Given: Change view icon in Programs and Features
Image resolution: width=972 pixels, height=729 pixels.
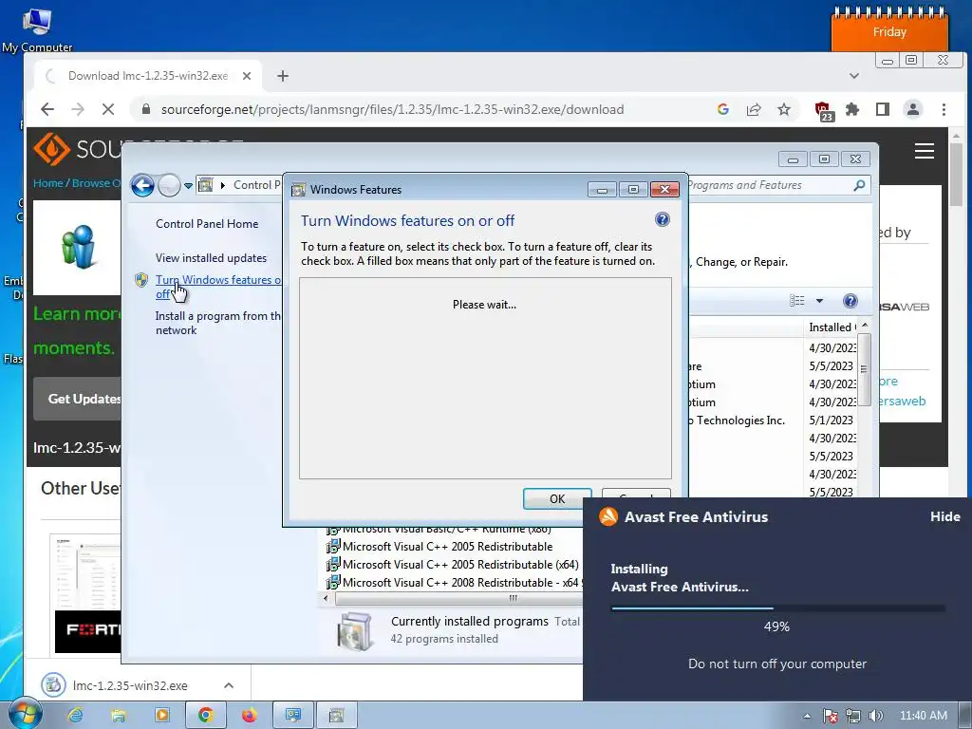Looking at the screenshot, I should tap(796, 301).
